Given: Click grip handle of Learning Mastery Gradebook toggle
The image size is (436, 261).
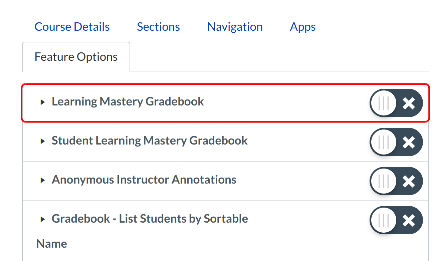Looking at the screenshot, I should pos(383,103).
